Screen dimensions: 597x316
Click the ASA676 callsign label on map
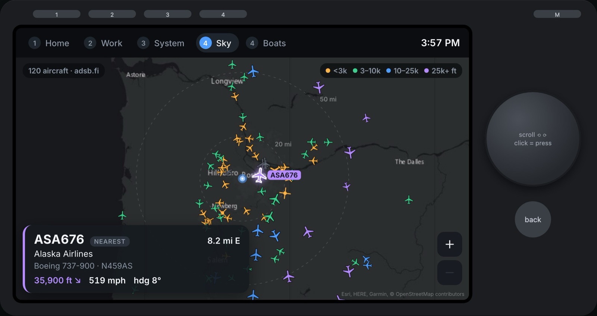pyautogui.click(x=284, y=175)
